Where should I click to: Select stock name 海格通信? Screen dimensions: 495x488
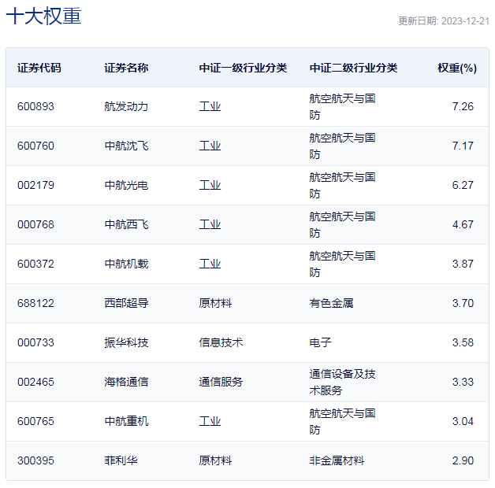[x=126, y=382]
